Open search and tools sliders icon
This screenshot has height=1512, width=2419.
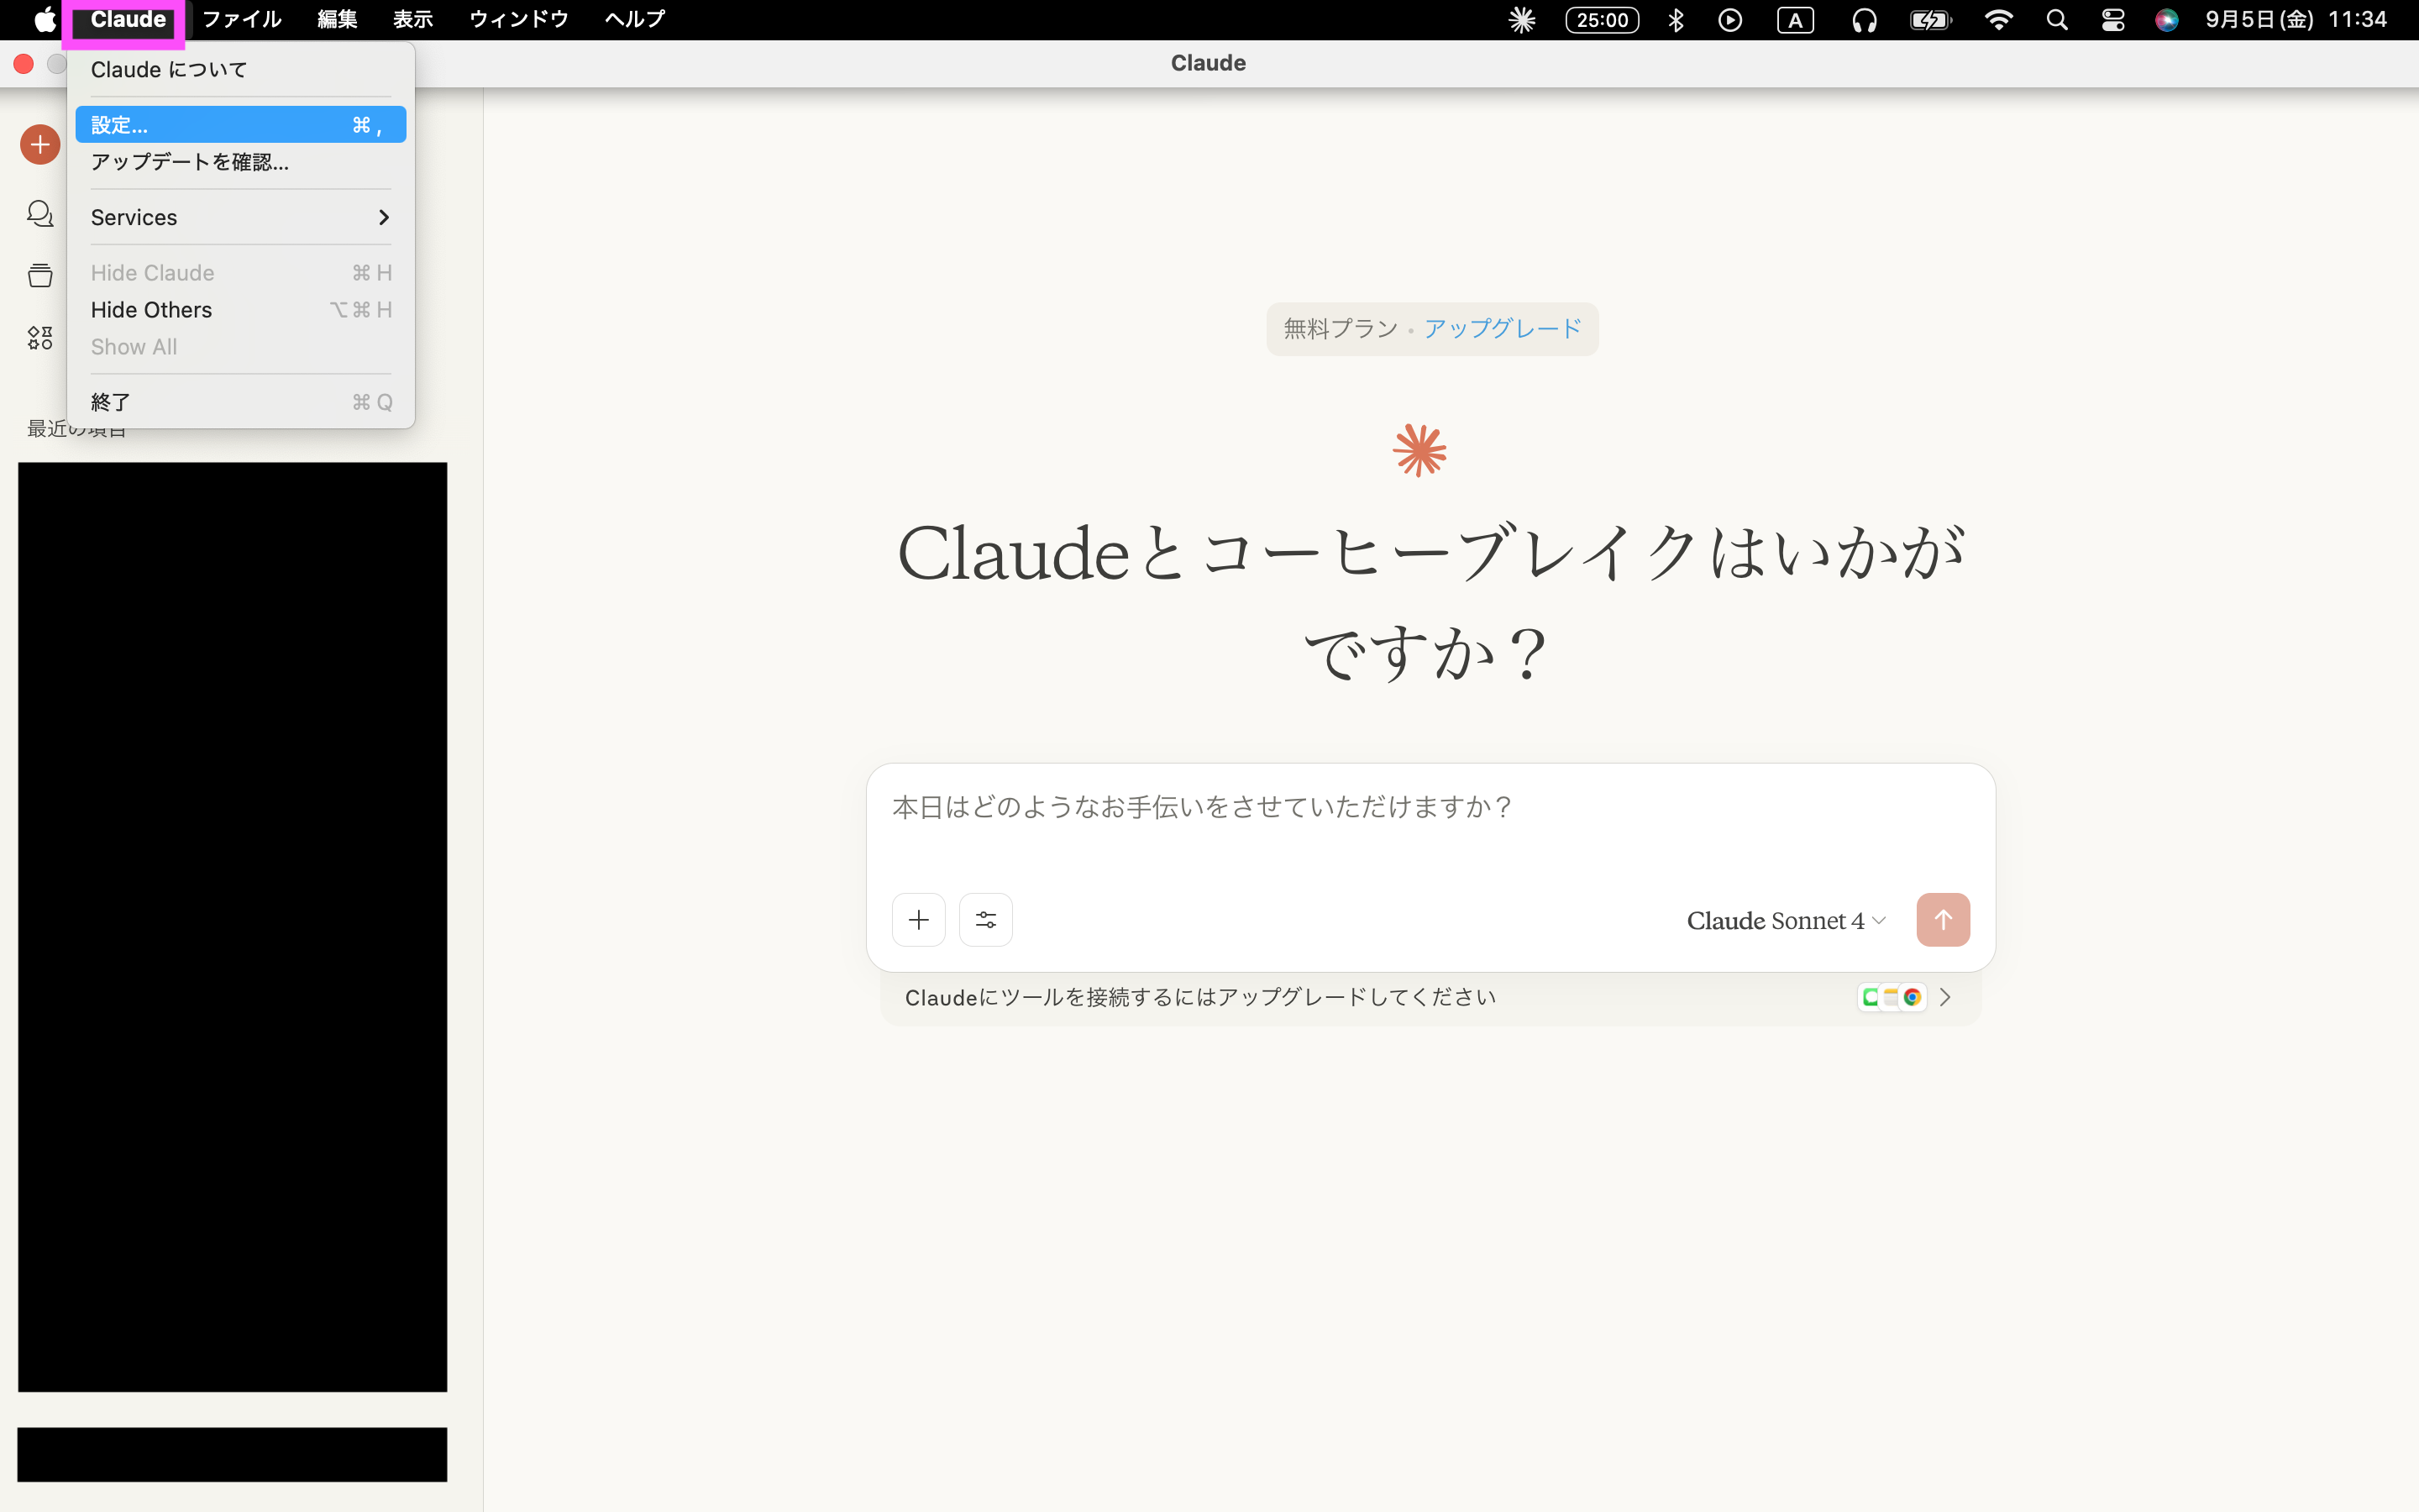985,919
